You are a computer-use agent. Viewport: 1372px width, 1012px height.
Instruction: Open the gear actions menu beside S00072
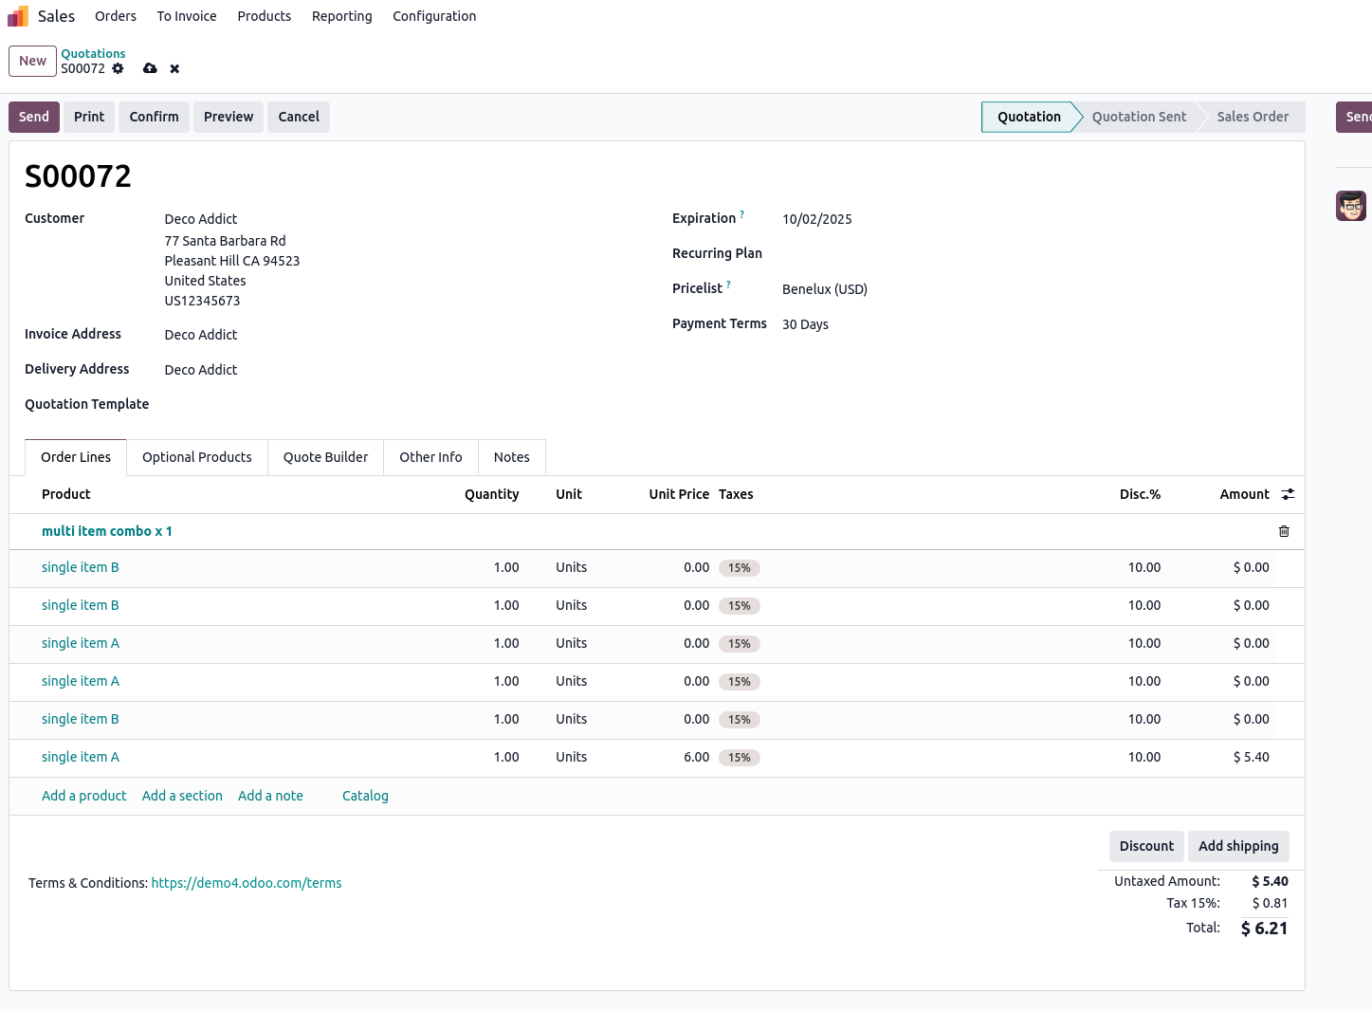coord(118,68)
